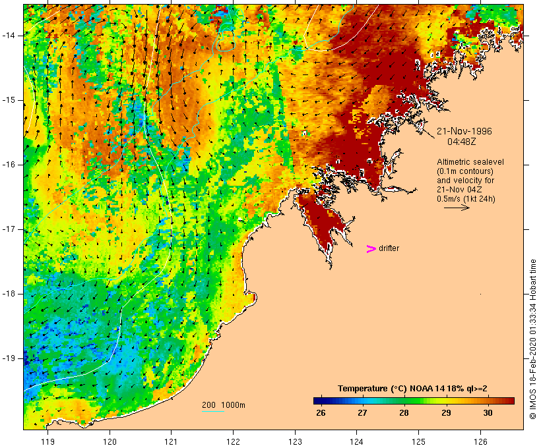The height and width of the screenshot is (448, 541).
Task: Click the longitude label '125'
Action: pyautogui.click(x=418, y=441)
